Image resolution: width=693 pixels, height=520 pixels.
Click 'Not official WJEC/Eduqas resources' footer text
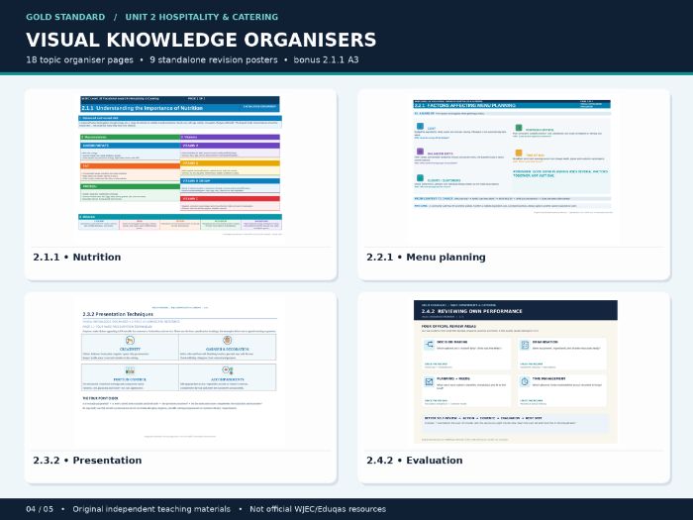coord(318,509)
